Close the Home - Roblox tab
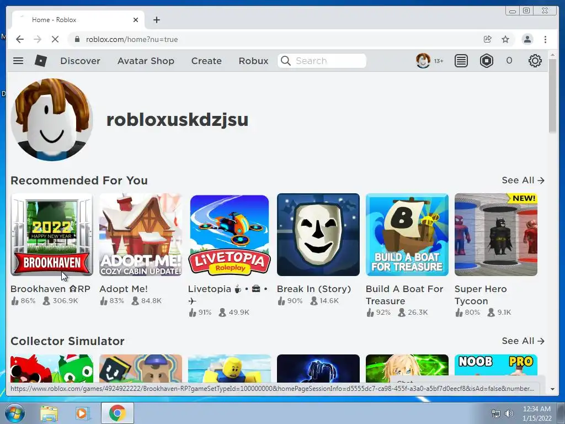The image size is (565, 424). point(136,20)
